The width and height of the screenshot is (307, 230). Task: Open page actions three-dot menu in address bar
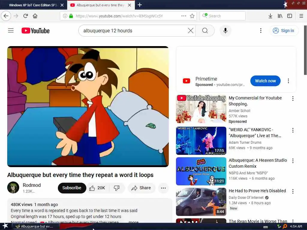coord(184,16)
